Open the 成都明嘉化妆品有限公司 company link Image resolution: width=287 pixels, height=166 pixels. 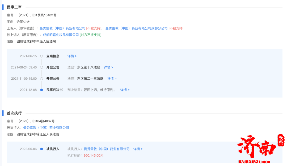click(61, 35)
